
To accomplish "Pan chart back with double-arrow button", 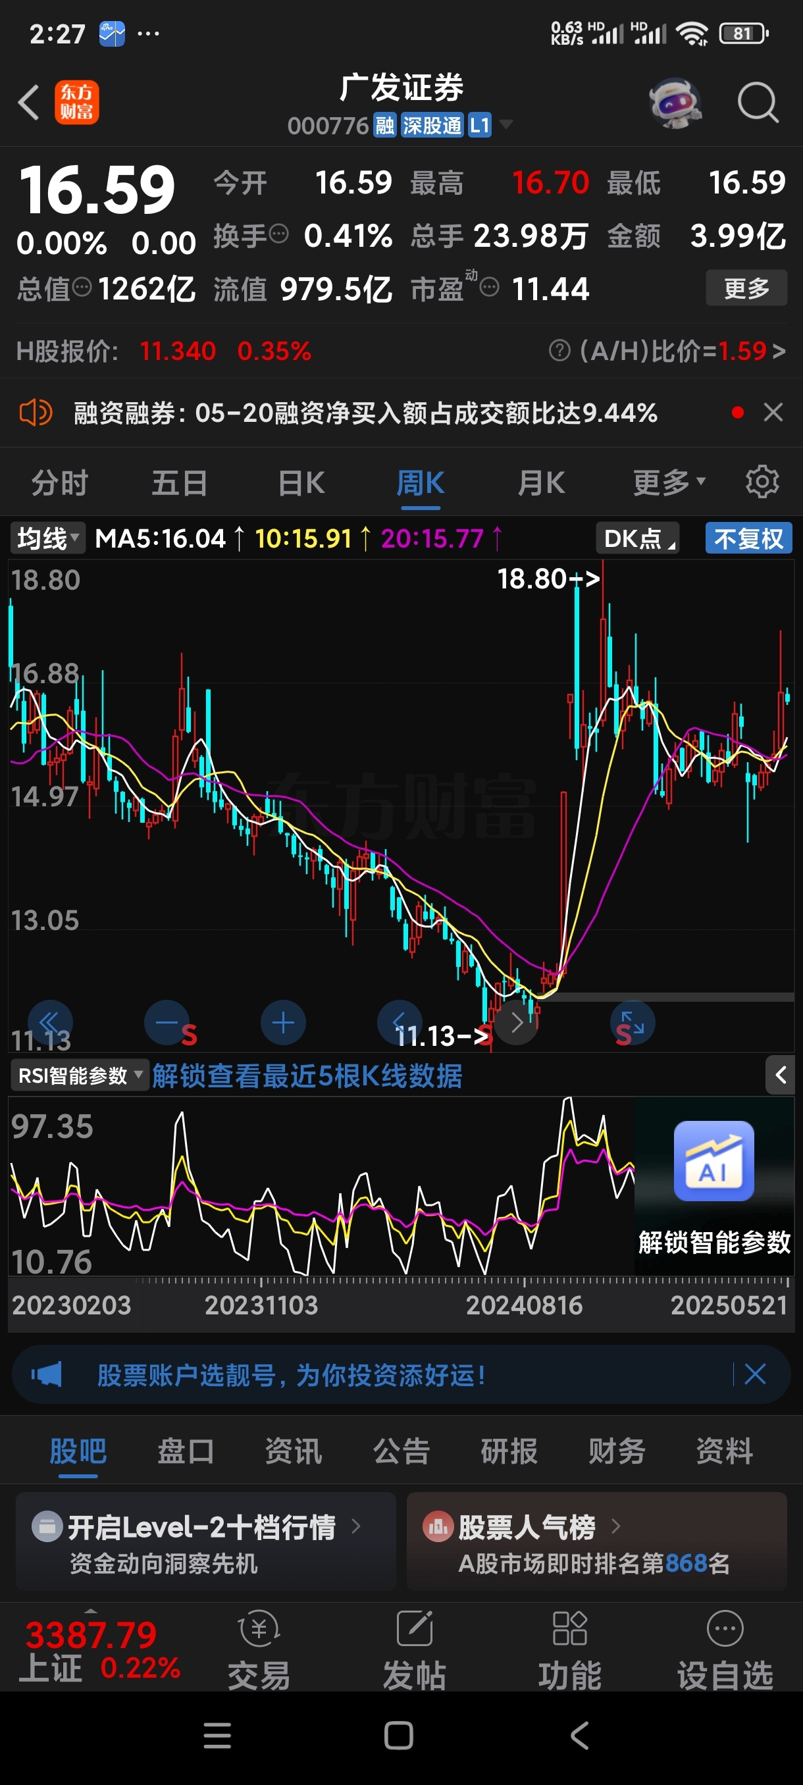I will point(50,1023).
